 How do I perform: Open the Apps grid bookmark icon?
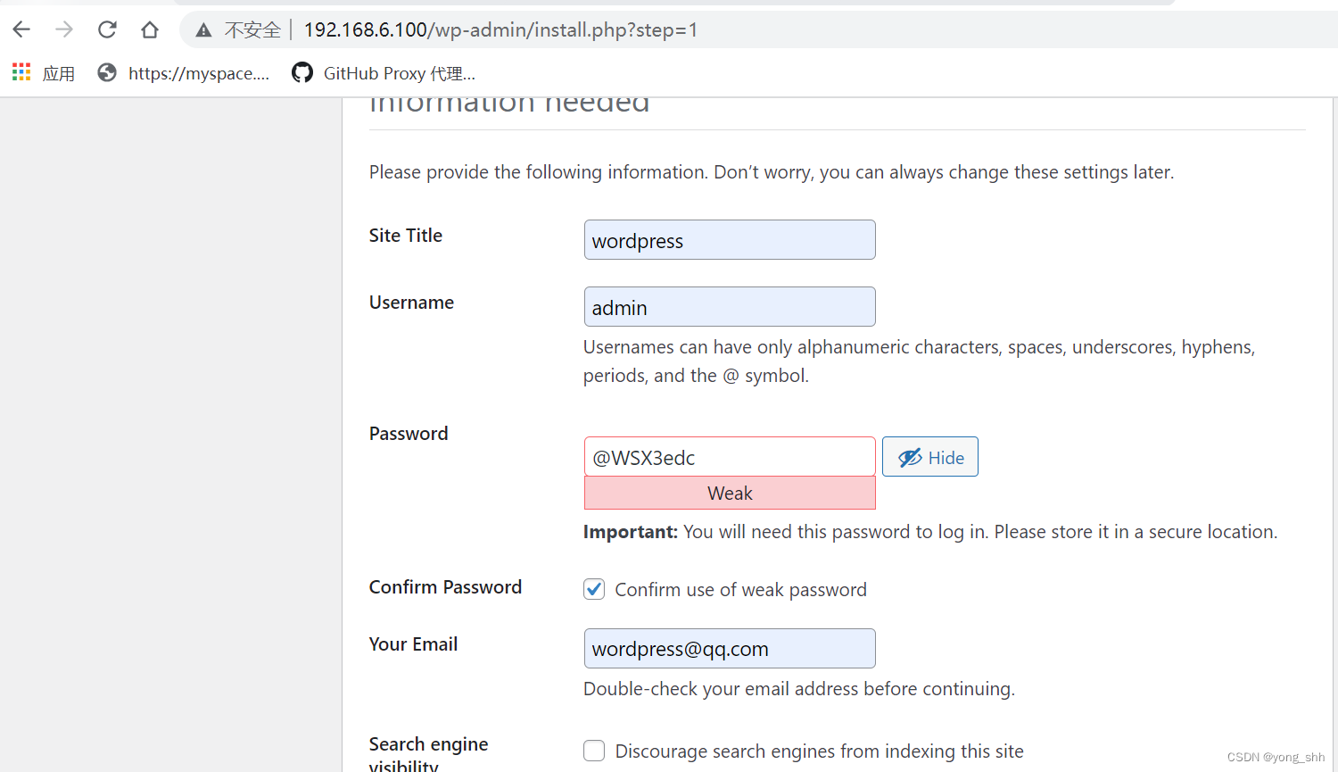coord(21,72)
